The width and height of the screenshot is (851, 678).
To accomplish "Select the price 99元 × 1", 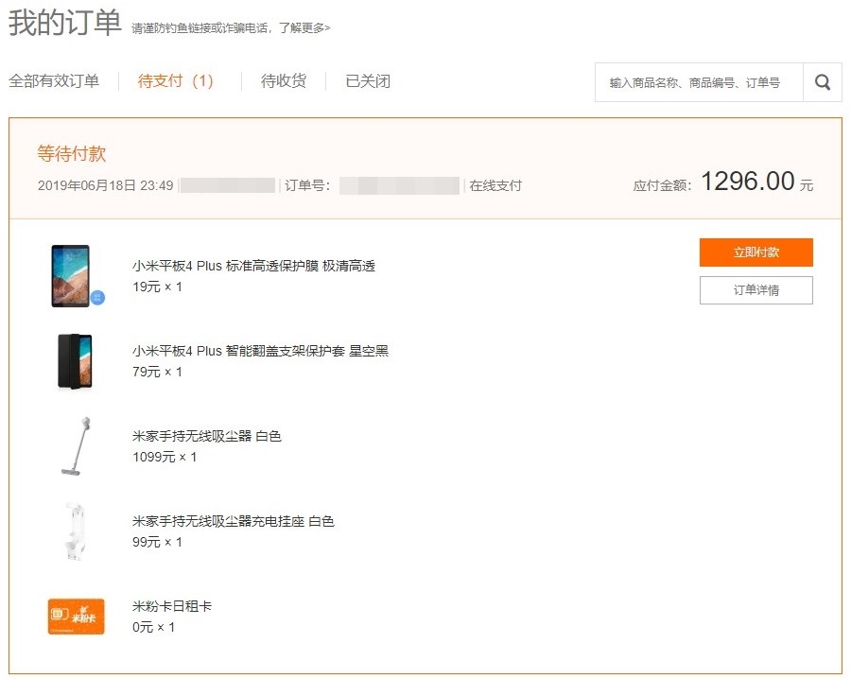I will (x=157, y=542).
